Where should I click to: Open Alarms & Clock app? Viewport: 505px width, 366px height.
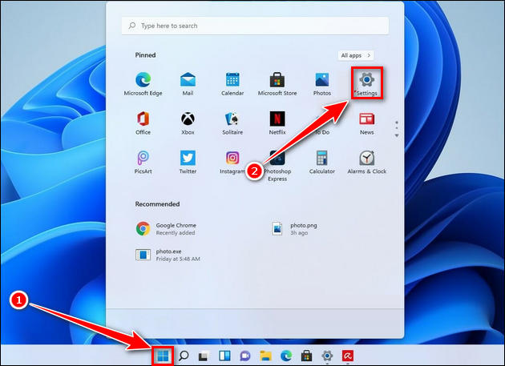[x=367, y=163]
